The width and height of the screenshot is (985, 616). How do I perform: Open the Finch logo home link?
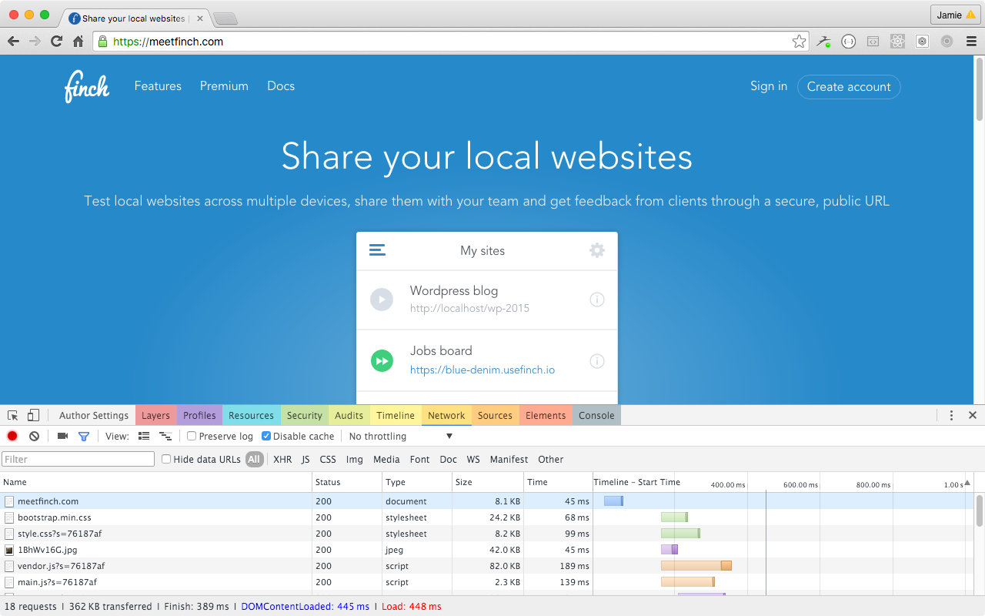(x=86, y=86)
